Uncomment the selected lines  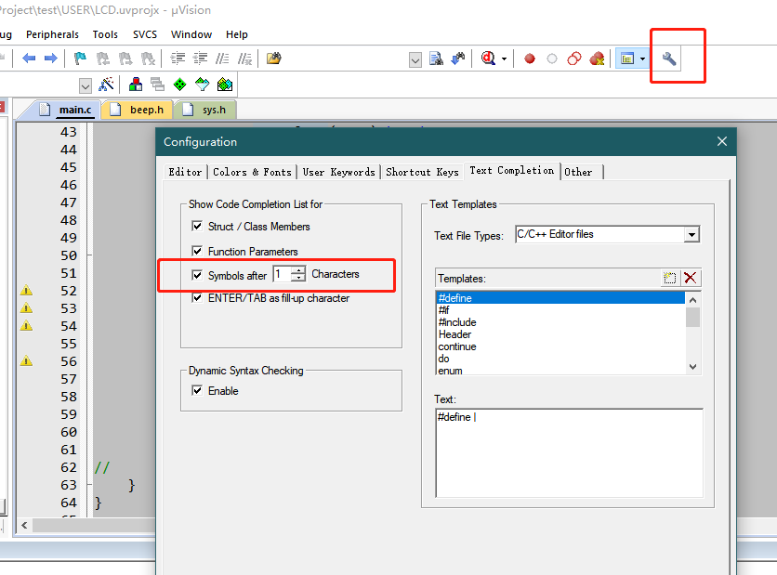tap(244, 59)
